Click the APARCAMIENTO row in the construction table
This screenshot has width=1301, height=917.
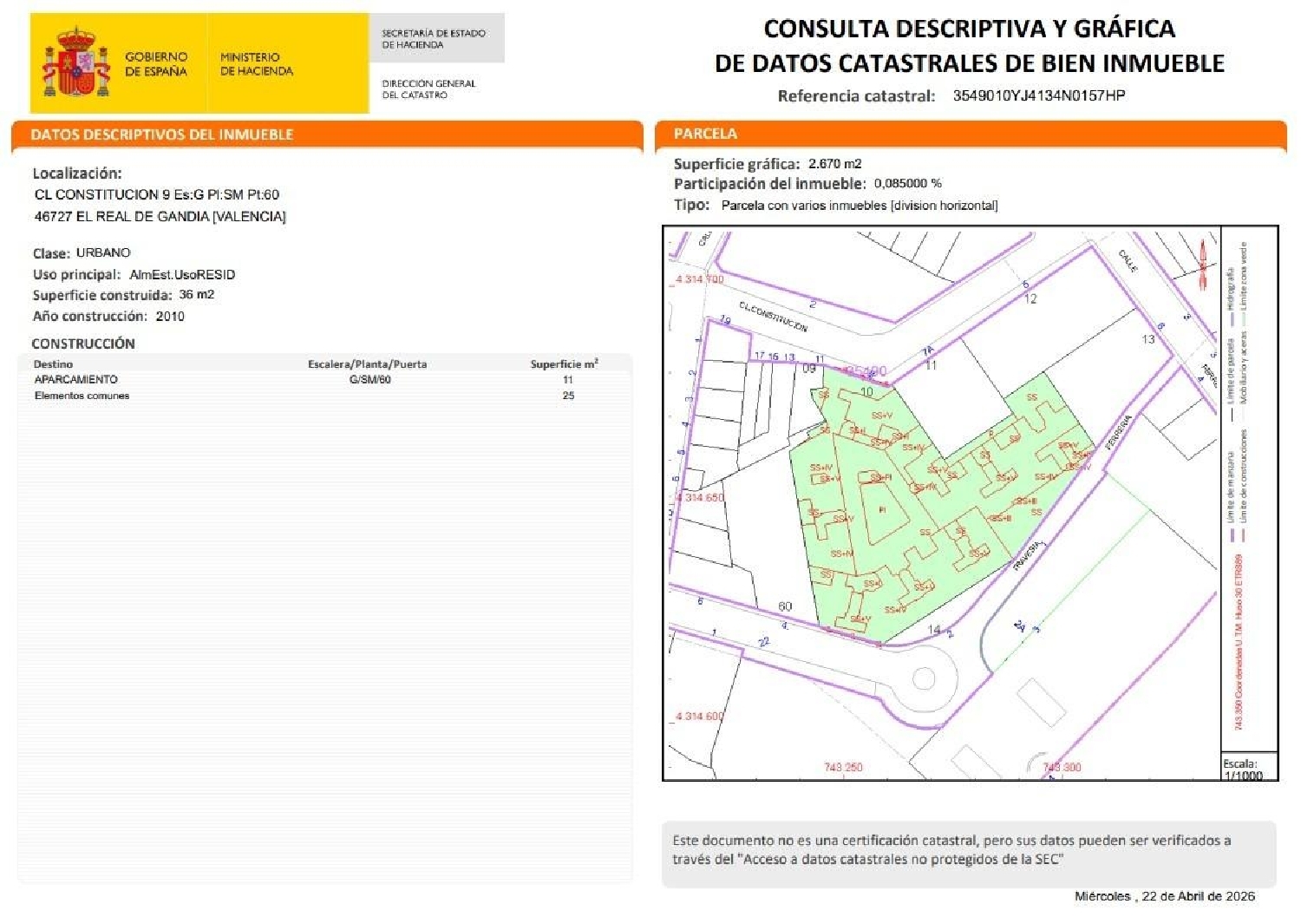point(74,379)
